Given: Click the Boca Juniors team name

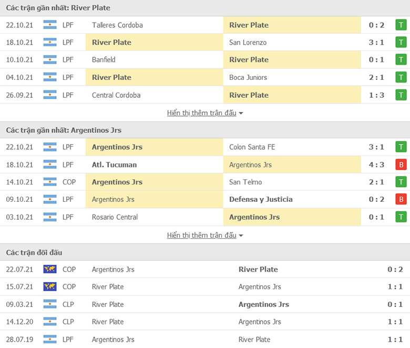Looking at the screenshot, I should 248,77.
